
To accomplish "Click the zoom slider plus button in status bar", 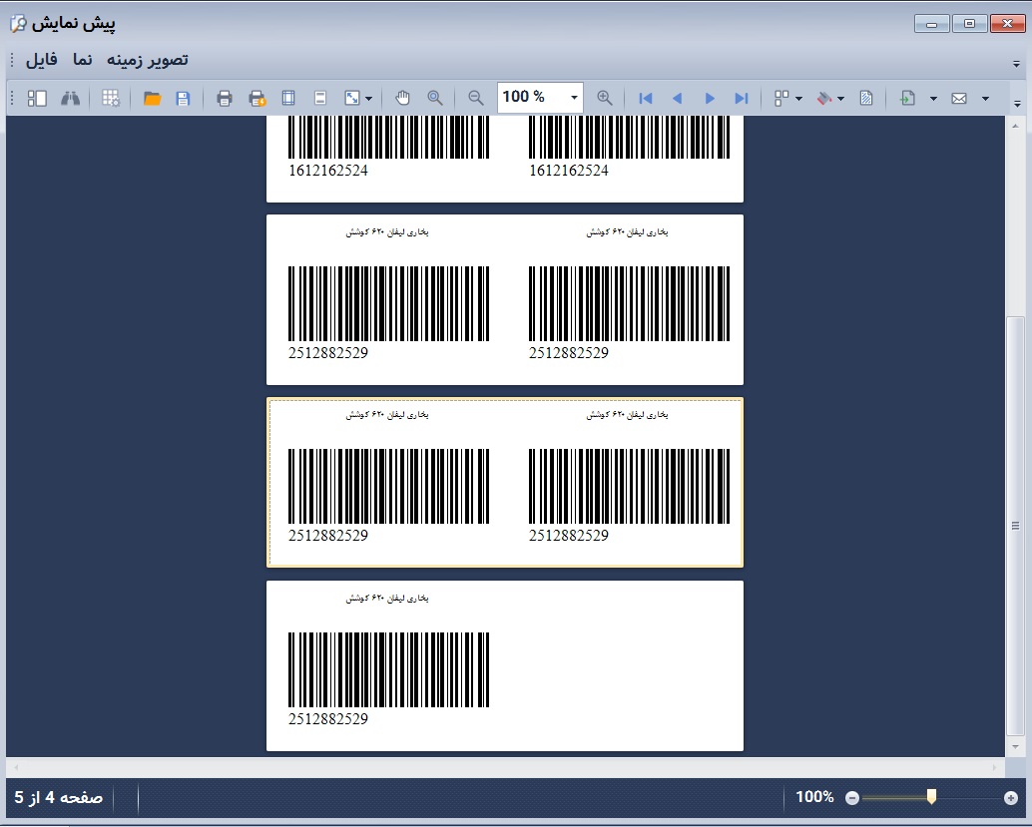I will click(x=1010, y=797).
